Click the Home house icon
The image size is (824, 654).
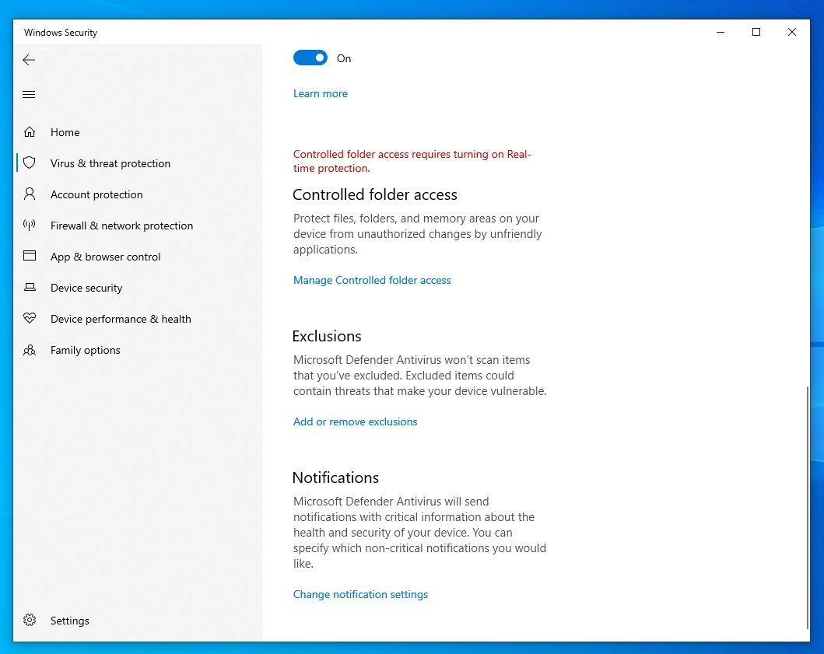(30, 132)
